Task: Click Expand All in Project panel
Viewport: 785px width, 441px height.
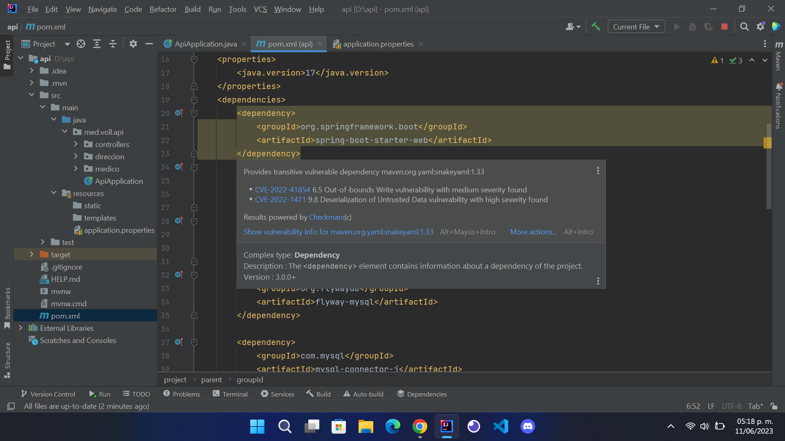Action: click(x=97, y=44)
